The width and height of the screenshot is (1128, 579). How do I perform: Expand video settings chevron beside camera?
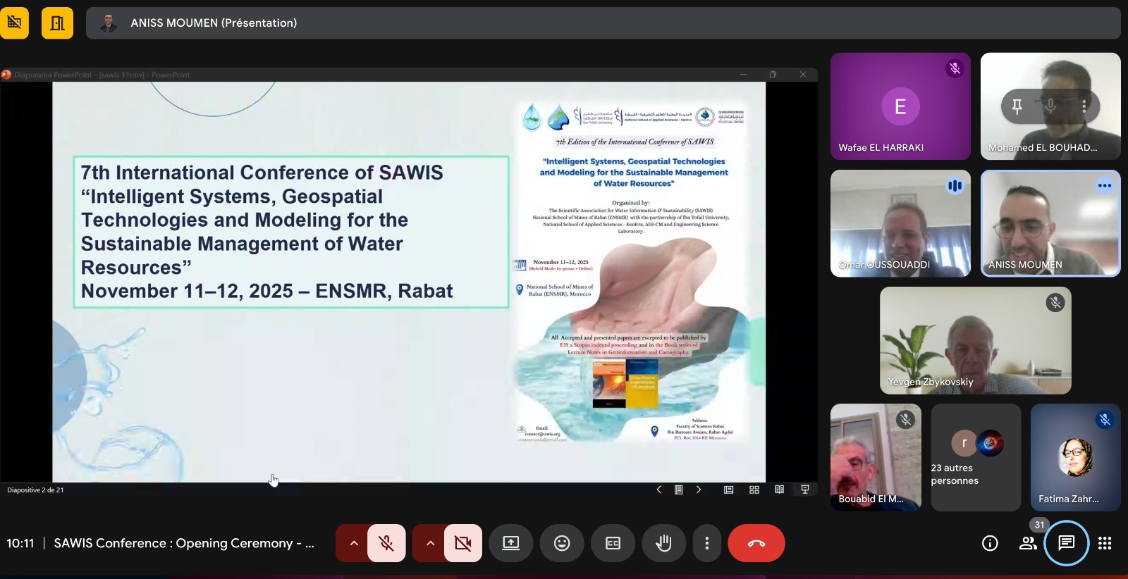[x=430, y=543]
